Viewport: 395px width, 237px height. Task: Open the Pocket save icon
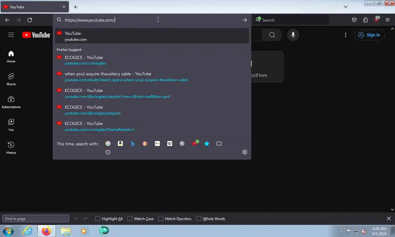click(354, 20)
